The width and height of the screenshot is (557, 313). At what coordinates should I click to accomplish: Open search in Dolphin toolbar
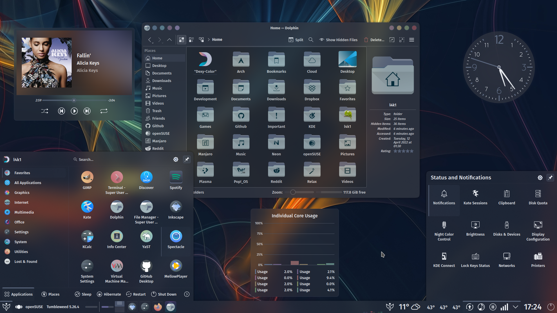point(311,40)
